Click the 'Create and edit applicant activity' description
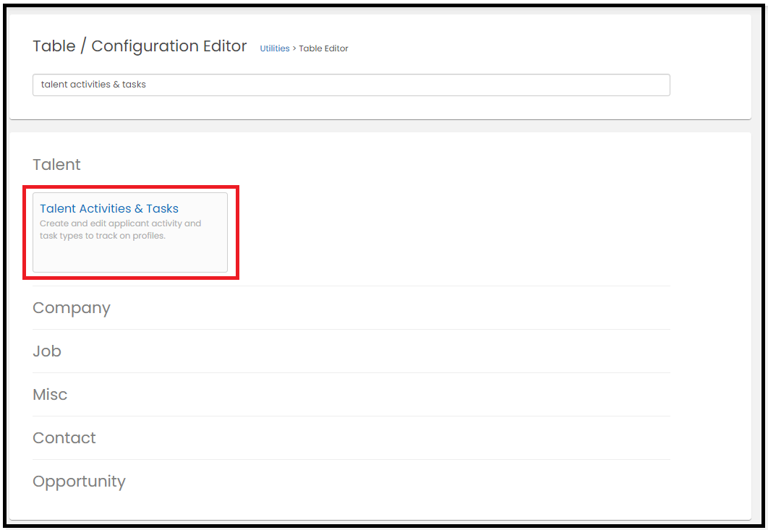The width and height of the screenshot is (768, 530). (x=121, y=229)
